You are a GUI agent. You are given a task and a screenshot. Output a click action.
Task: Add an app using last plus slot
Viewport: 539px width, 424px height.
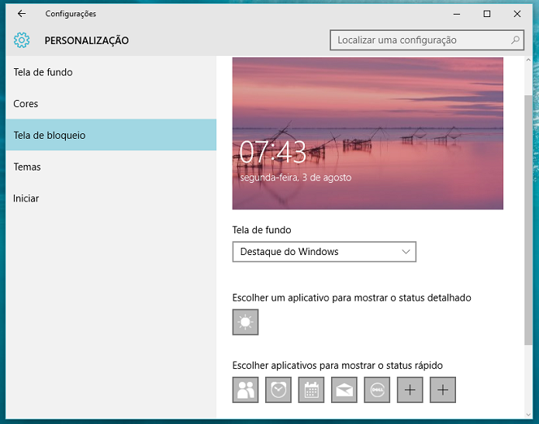pos(443,390)
